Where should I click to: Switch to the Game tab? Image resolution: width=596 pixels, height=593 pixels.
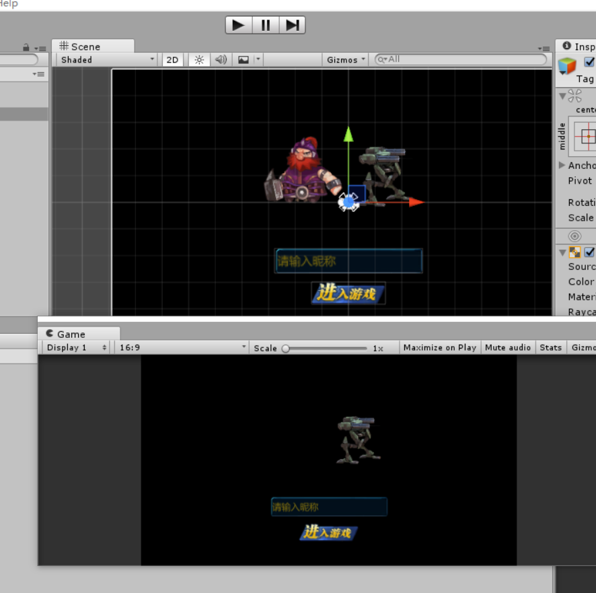[x=79, y=334]
